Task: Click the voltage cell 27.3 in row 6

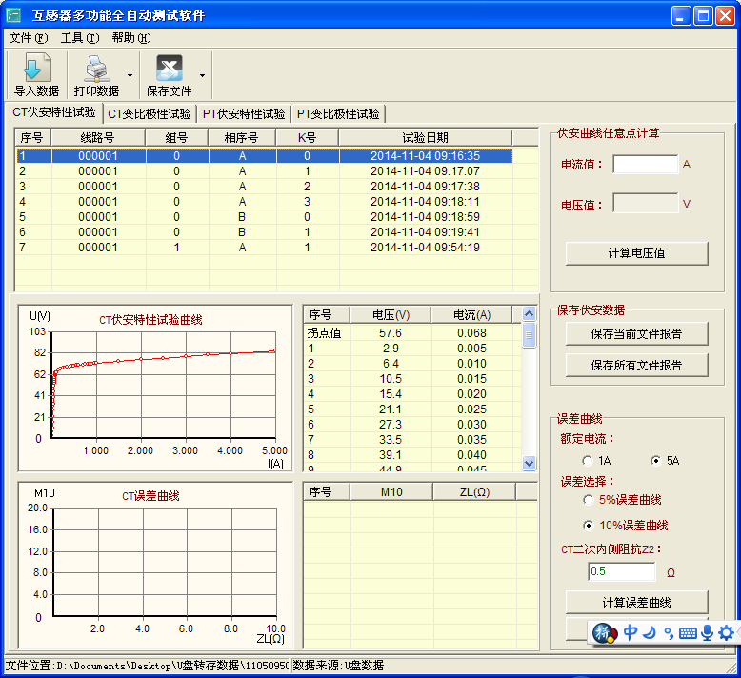Action: tap(391, 425)
